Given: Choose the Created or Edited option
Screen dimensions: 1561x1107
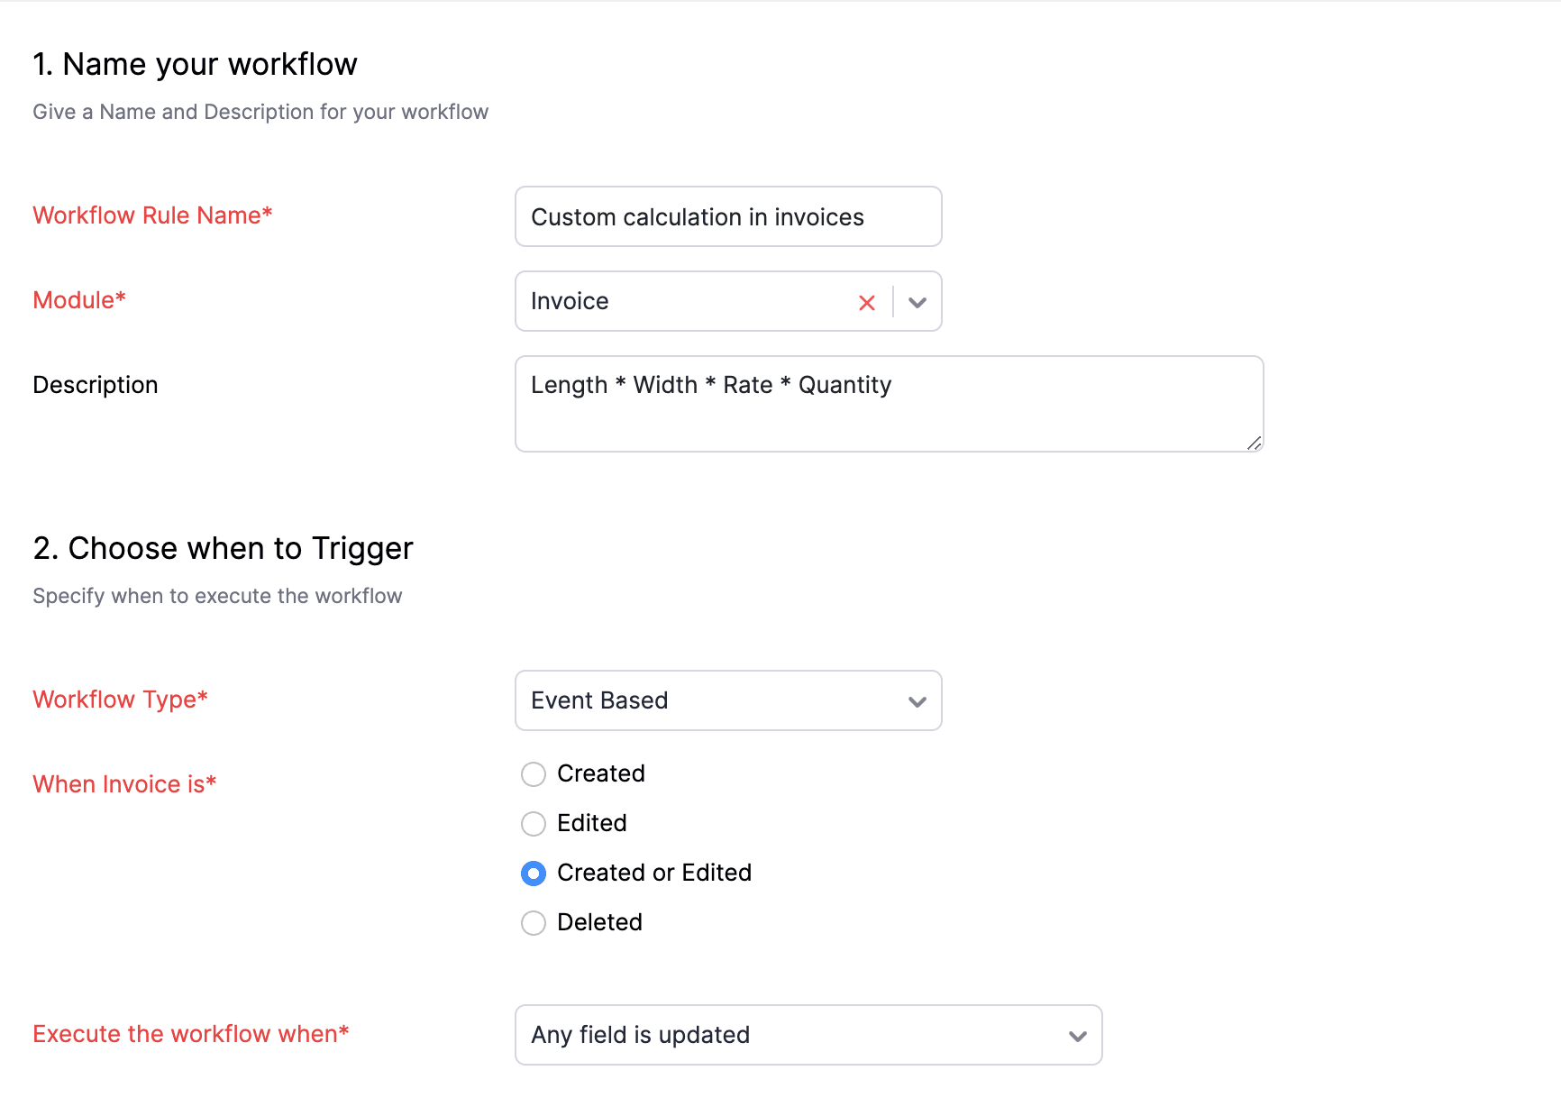Looking at the screenshot, I should click(534, 874).
